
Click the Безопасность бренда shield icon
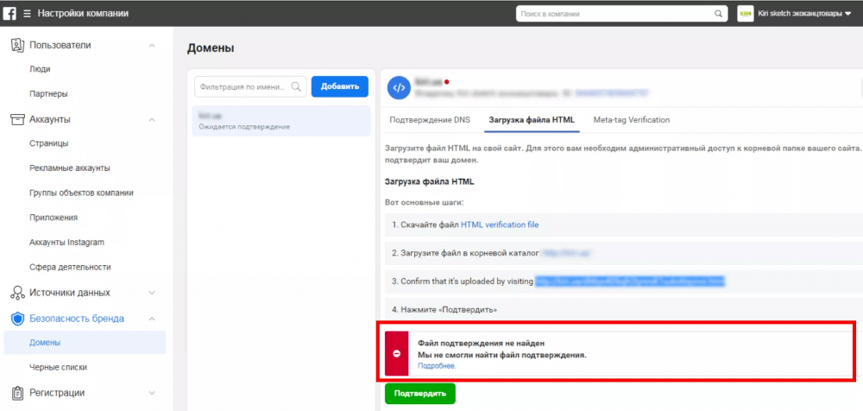pos(16,319)
